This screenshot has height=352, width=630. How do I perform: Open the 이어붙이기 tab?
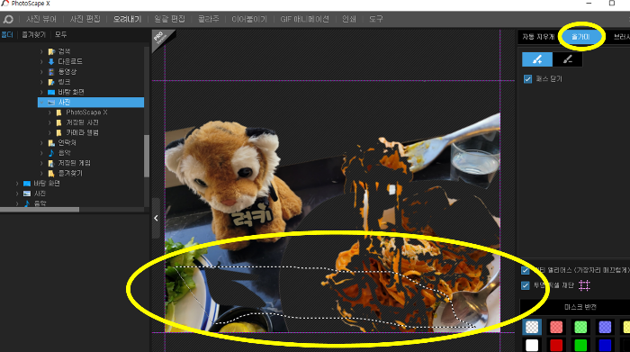pyautogui.click(x=249, y=19)
